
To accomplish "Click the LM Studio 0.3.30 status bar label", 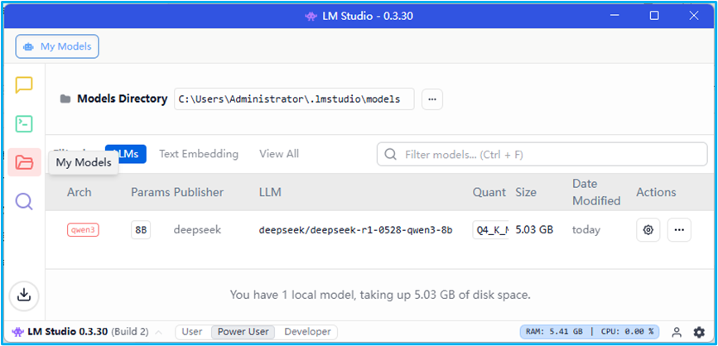I will tap(67, 332).
